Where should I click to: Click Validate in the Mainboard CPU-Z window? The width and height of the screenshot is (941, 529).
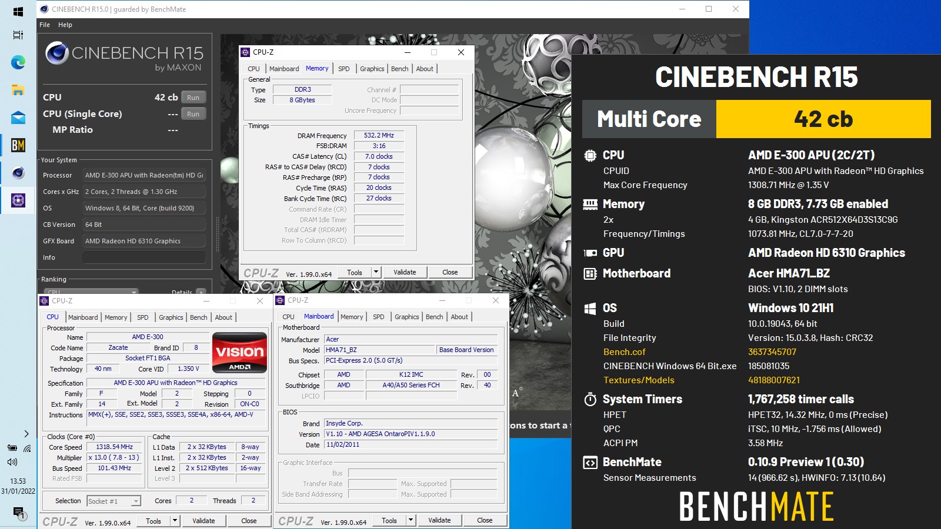coord(439,520)
